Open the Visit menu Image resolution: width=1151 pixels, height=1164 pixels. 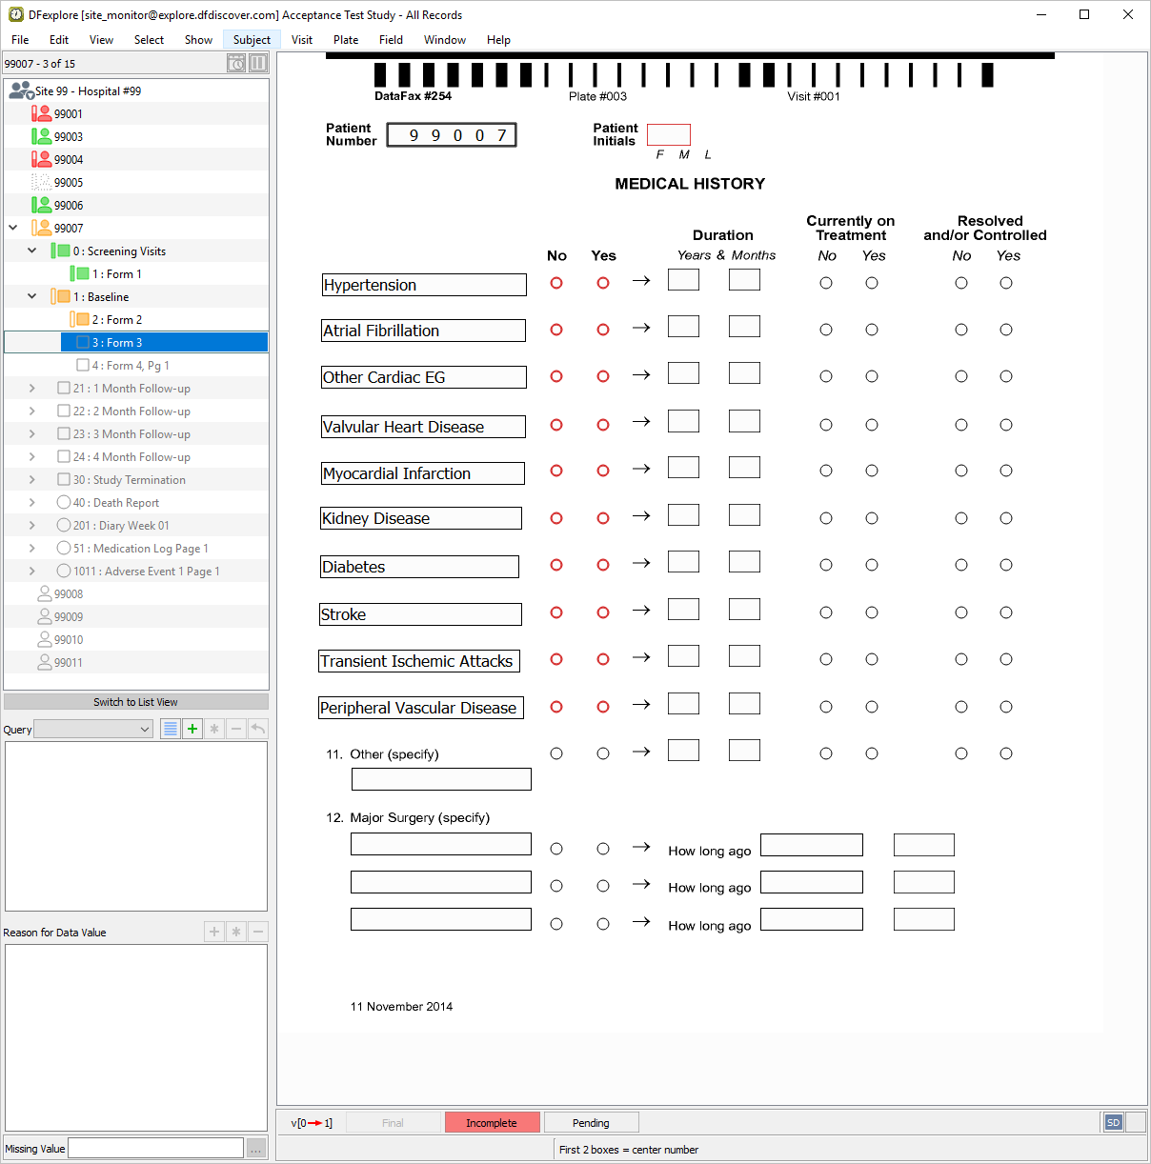pos(302,40)
